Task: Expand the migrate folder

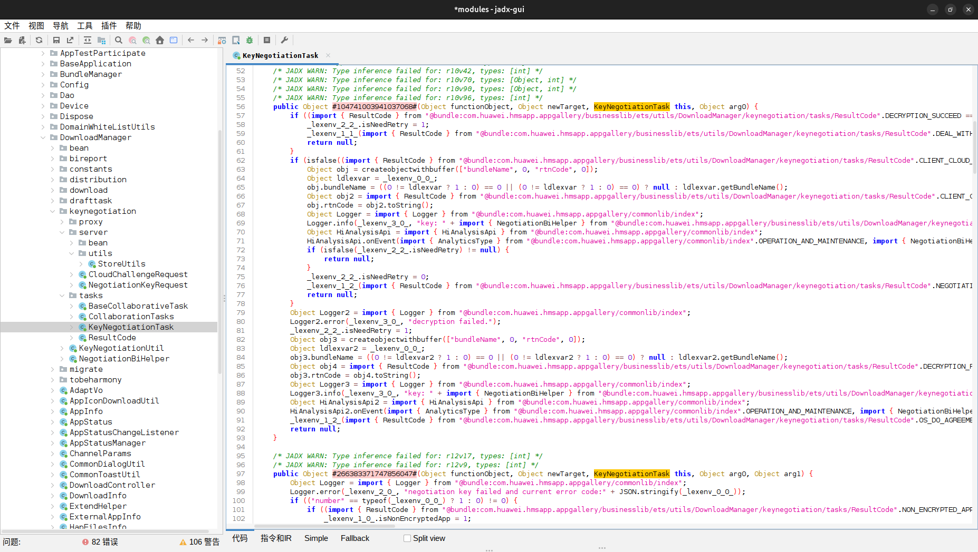Action: pyautogui.click(x=53, y=369)
